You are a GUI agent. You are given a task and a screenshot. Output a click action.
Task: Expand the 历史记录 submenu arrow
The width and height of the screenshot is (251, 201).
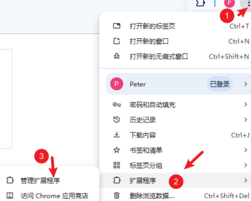pos(245,119)
